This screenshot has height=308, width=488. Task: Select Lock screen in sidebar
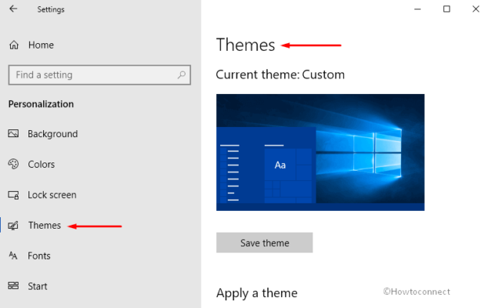[52, 195]
